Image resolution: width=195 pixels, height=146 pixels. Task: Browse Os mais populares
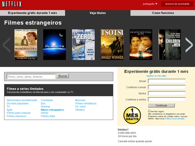point(18,103)
